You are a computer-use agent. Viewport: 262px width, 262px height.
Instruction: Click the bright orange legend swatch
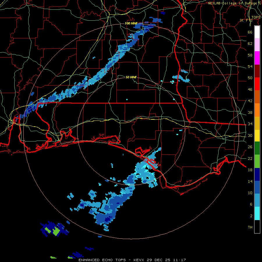[x=257, y=110]
